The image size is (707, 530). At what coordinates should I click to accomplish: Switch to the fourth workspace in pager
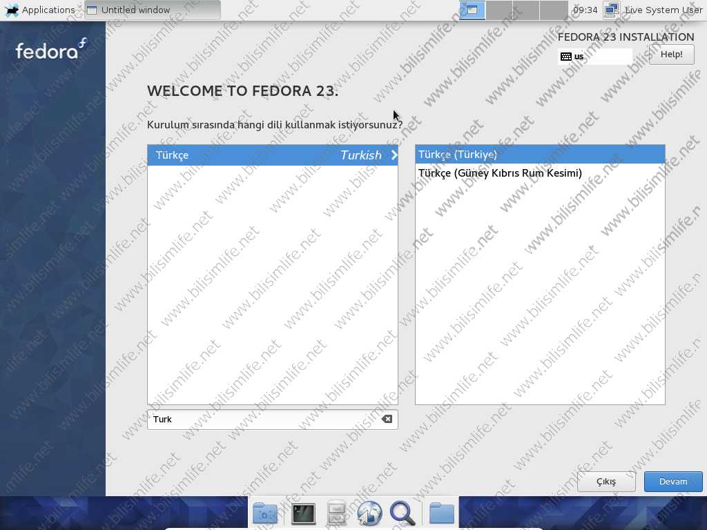coord(553,10)
